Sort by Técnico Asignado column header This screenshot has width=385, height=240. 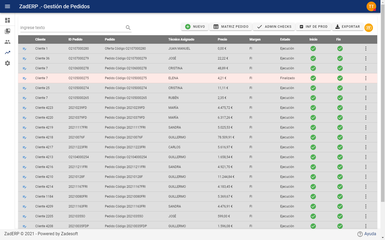pyautogui.click(x=181, y=39)
